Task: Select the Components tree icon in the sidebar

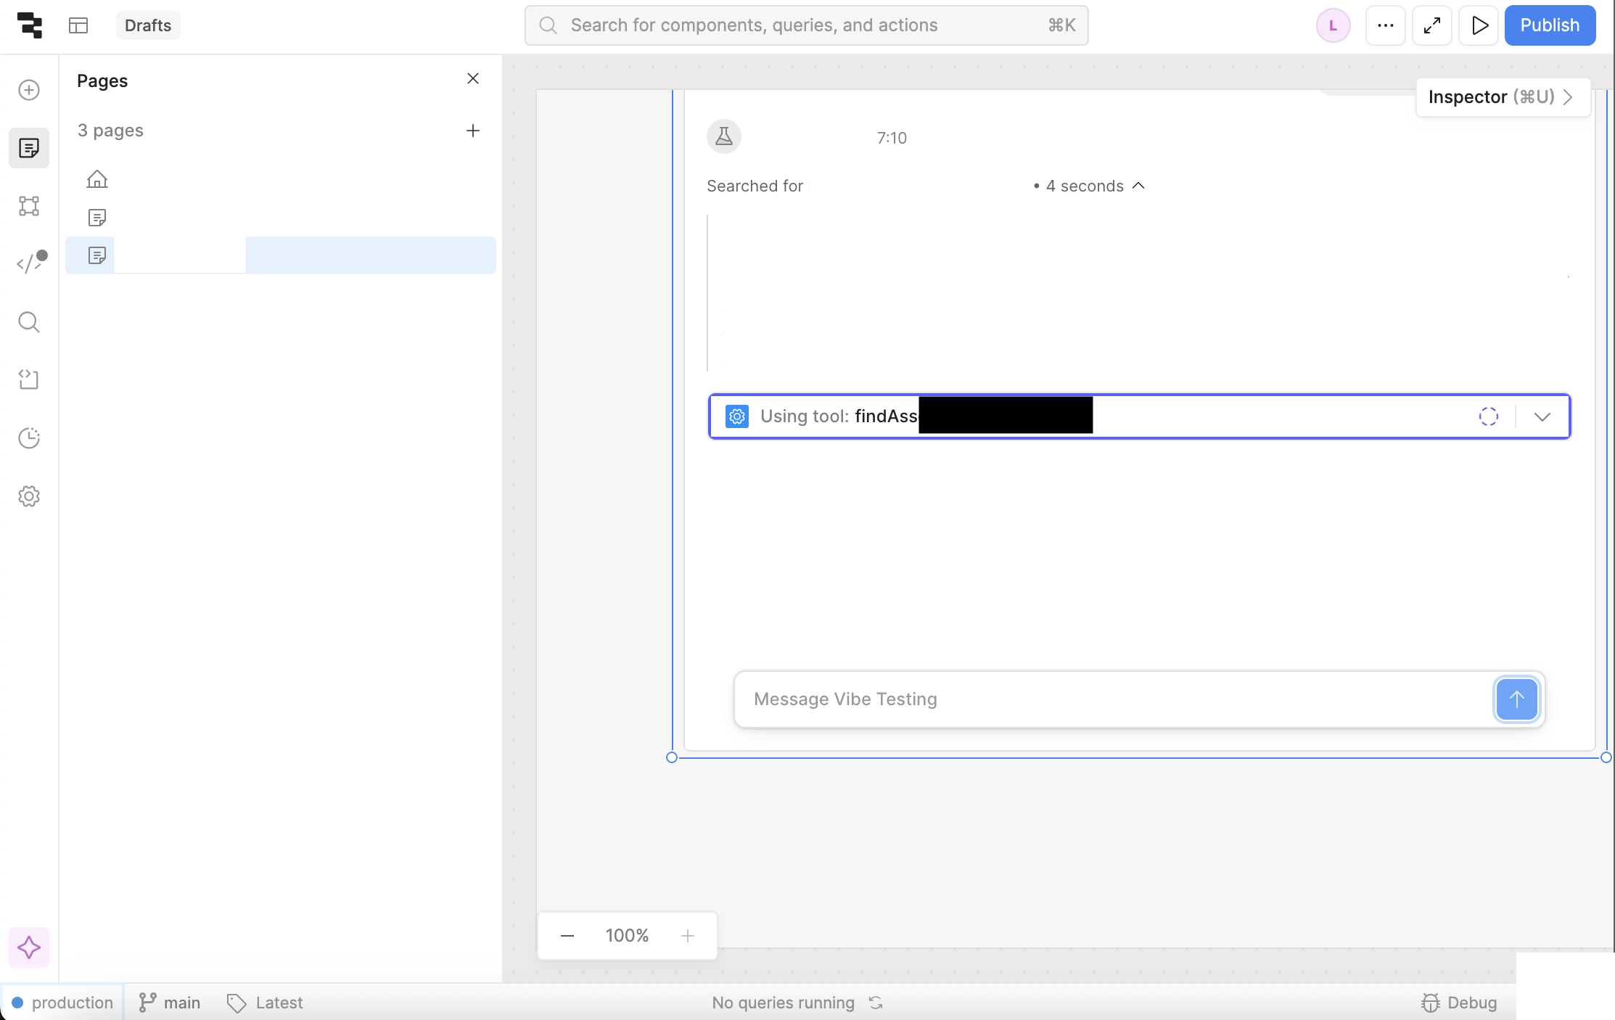Action: (x=29, y=206)
